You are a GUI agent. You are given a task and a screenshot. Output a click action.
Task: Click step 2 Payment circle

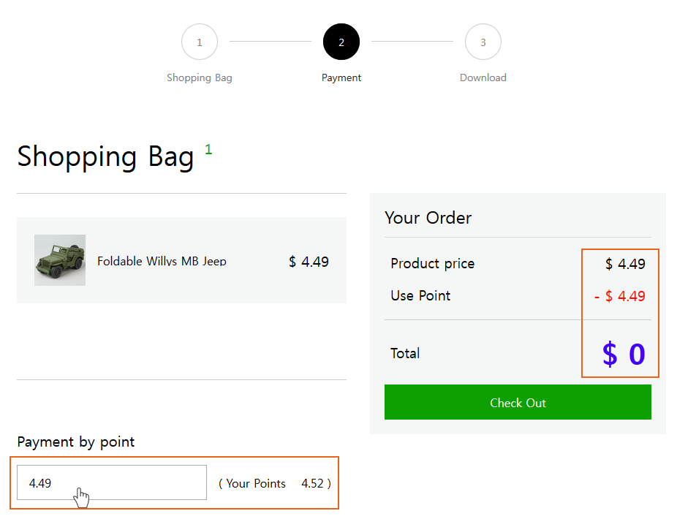[341, 42]
